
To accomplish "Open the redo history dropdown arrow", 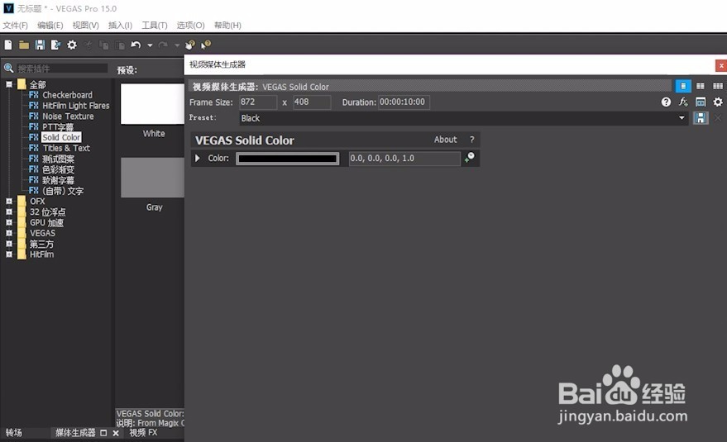I will tap(177, 45).
